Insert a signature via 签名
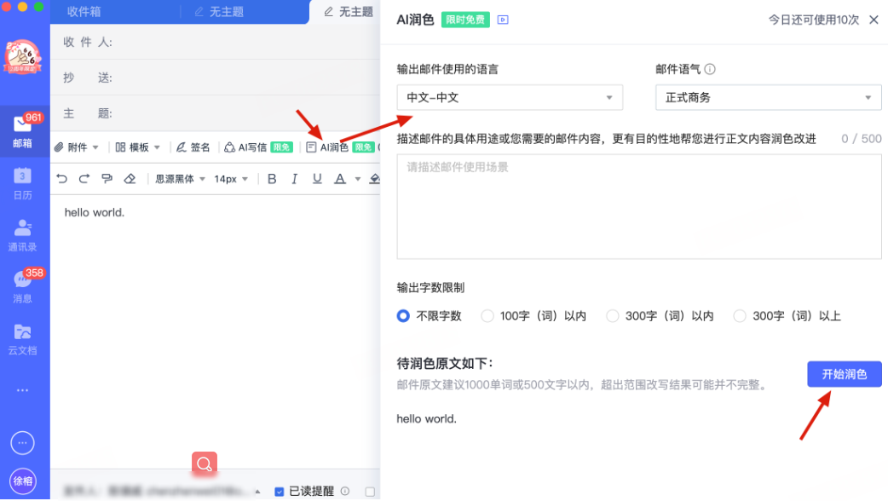 193,147
